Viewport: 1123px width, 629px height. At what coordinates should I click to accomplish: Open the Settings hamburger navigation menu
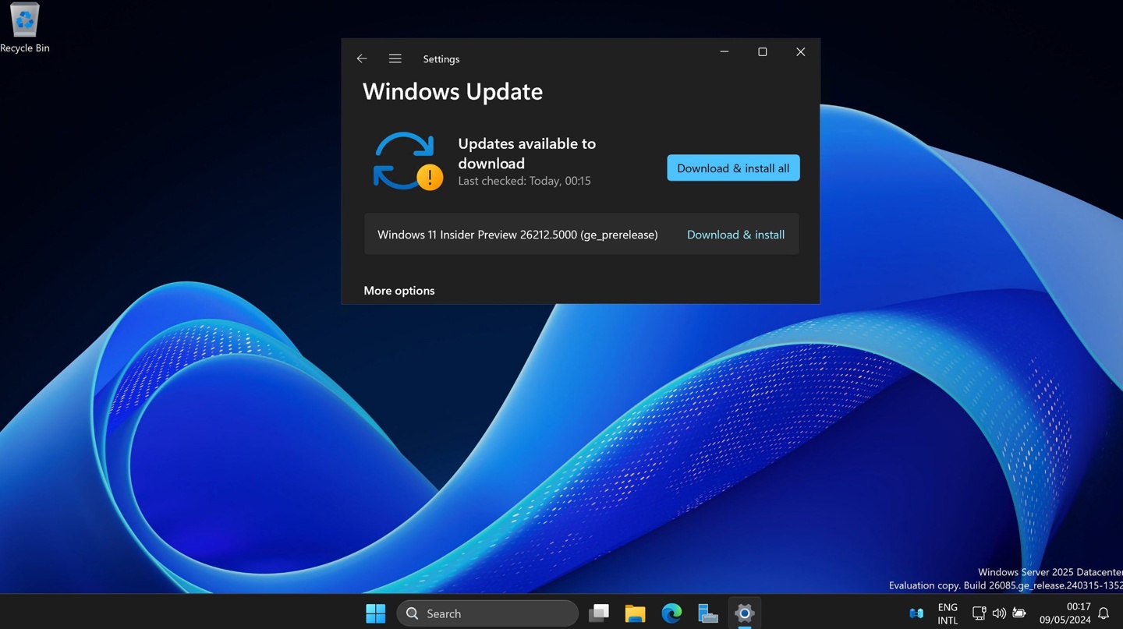tap(395, 58)
